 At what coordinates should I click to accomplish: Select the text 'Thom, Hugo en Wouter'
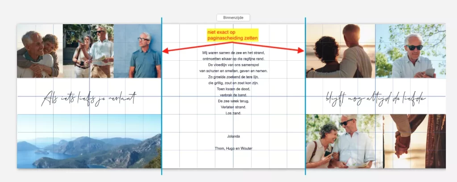click(x=233, y=148)
